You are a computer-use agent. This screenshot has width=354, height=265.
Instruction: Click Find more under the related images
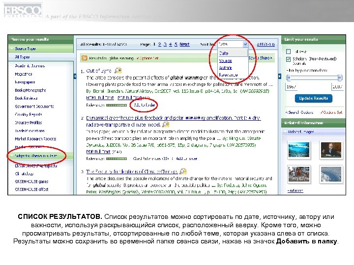(295, 190)
